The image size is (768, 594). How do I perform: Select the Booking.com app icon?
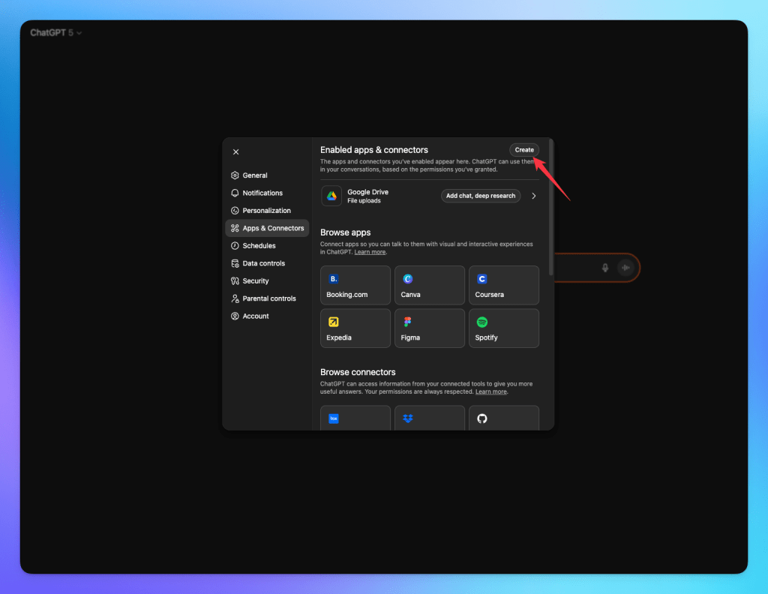point(334,278)
